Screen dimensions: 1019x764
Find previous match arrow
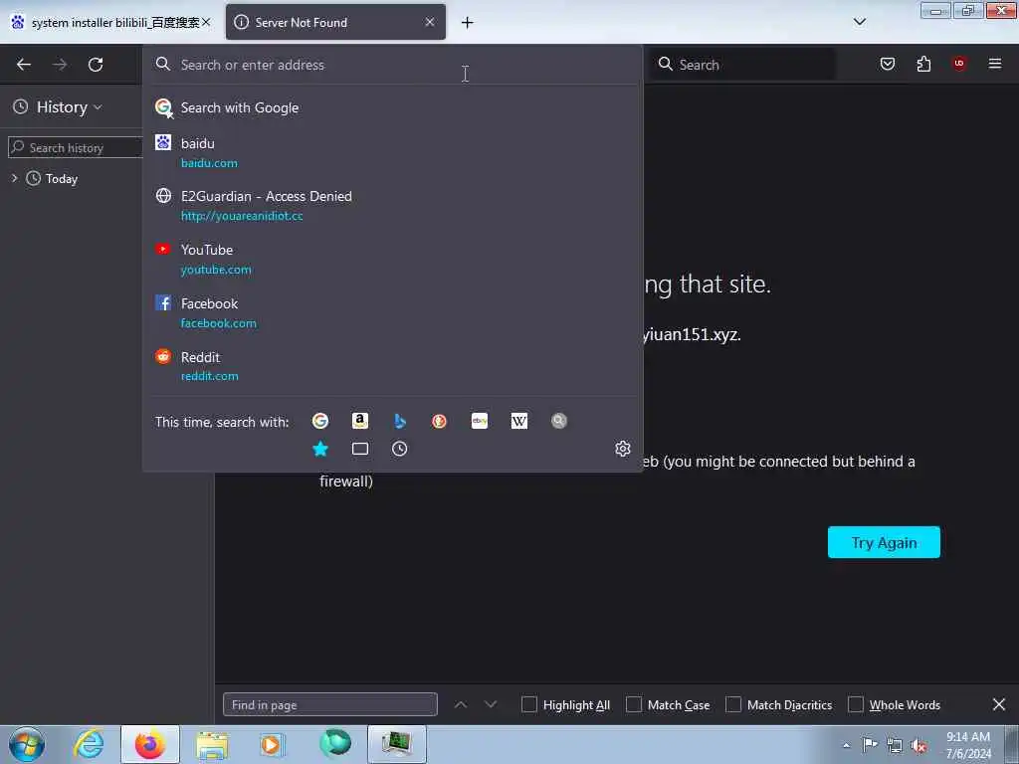tap(461, 705)
